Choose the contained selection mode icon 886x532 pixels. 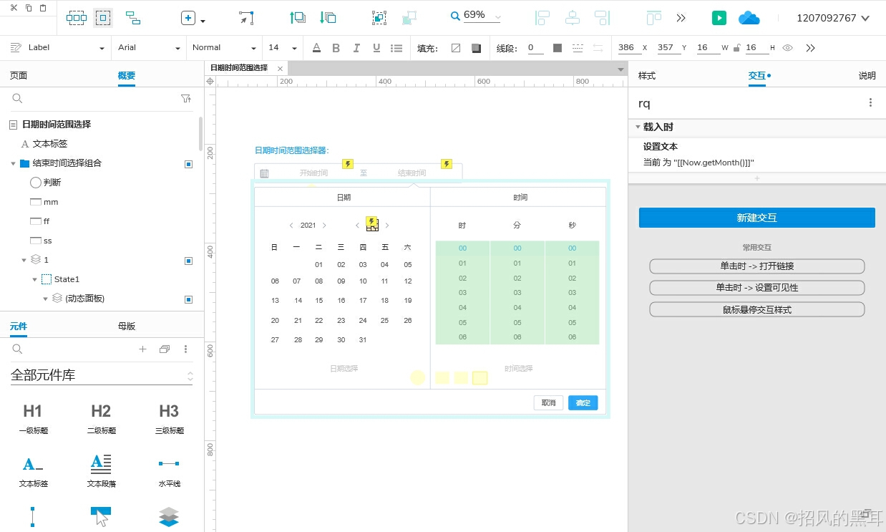[103, 18]
